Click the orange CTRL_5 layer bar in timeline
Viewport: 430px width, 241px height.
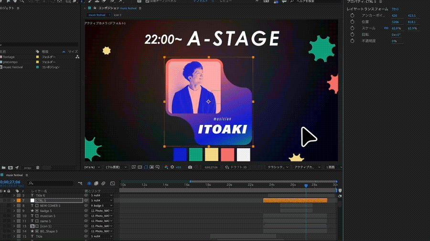pos(295,201)
